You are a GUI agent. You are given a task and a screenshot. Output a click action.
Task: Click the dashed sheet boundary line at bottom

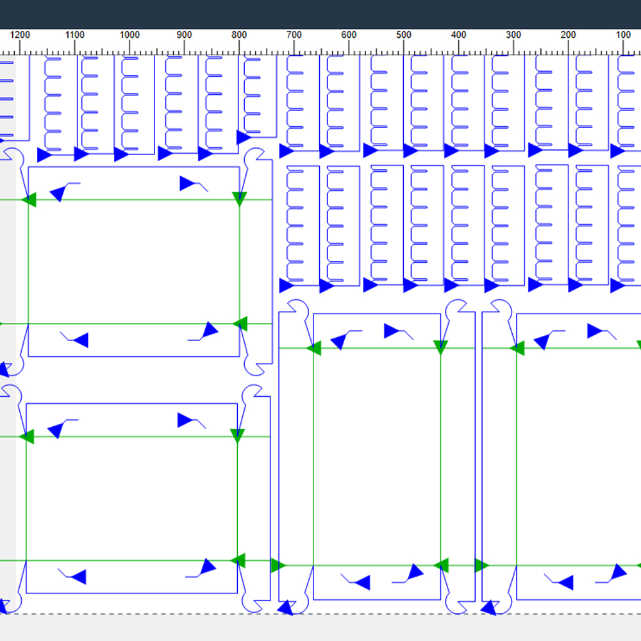pos(320,613)
